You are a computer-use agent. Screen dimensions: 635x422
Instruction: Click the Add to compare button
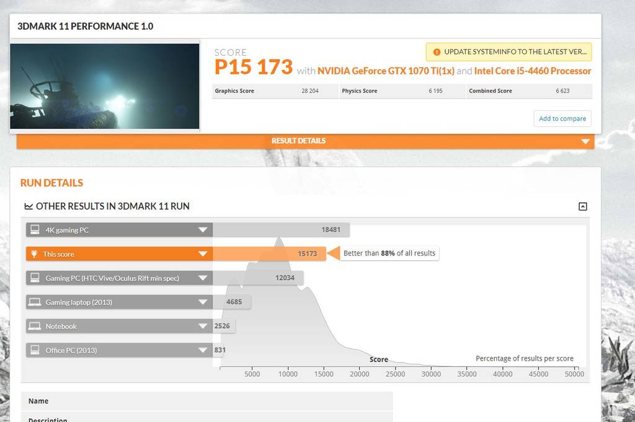[562, 118]
